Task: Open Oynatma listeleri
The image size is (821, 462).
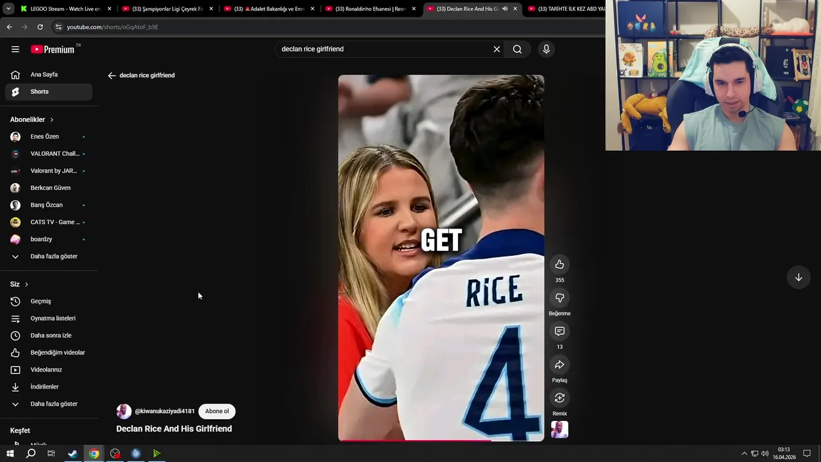Action: (49, 318)
